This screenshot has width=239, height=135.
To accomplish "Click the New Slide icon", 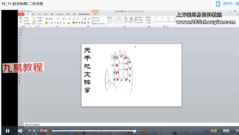I will (x=34, y=20).
